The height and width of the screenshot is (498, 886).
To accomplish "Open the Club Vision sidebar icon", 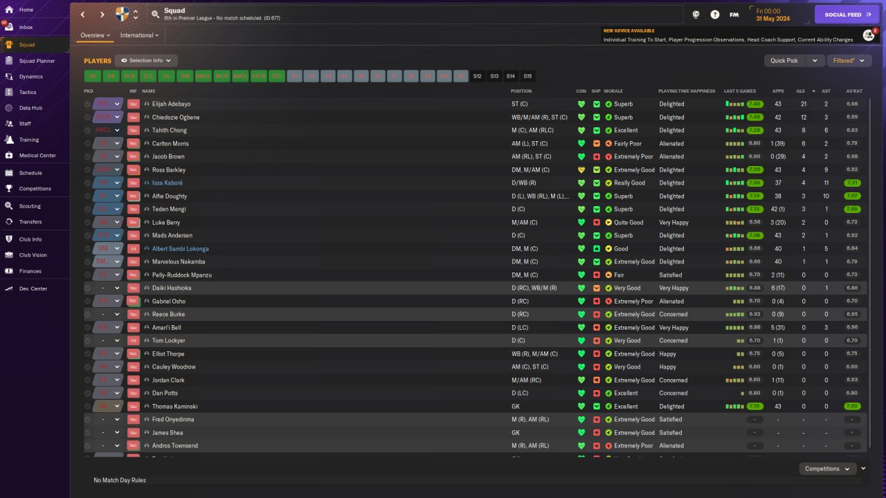I will 8,255.
